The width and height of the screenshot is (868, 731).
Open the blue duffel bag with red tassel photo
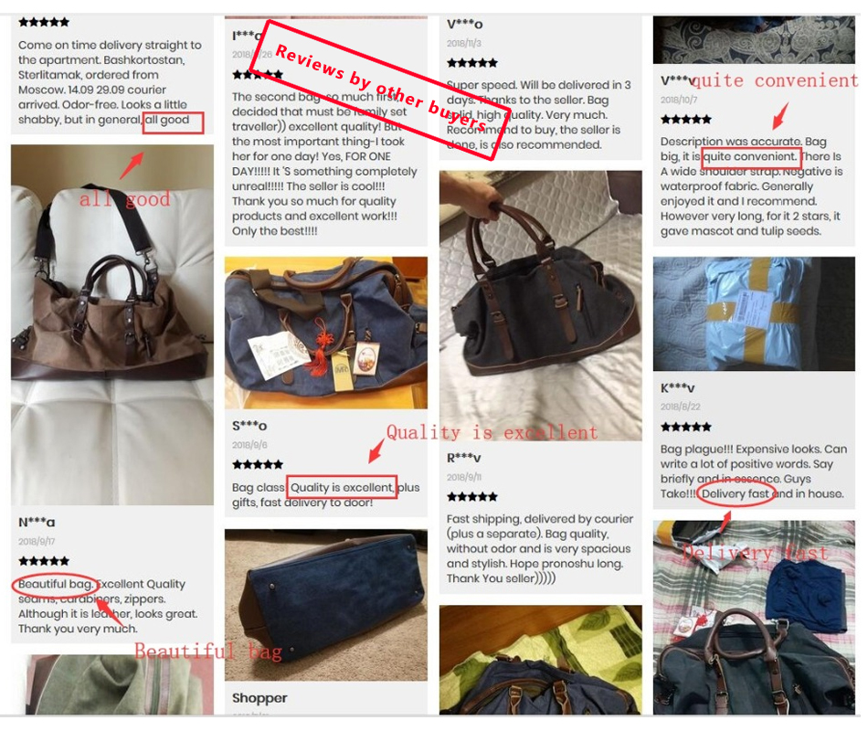[326, 333]
